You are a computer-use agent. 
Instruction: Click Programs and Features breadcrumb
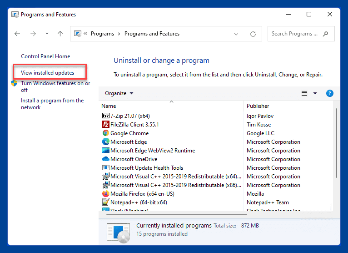click(152, 34)
